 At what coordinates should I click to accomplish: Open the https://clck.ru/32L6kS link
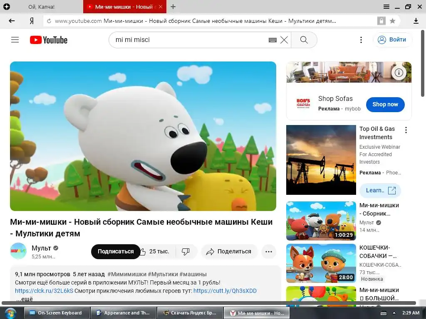[x=44, y=291]
